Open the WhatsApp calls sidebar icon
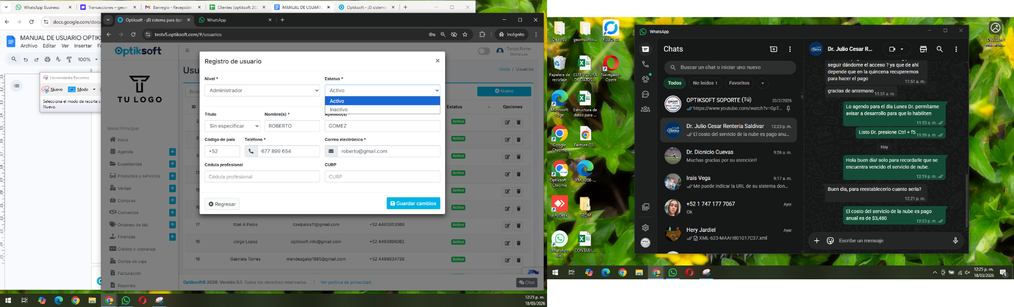The image size is (1014, 307). [645, 64]
